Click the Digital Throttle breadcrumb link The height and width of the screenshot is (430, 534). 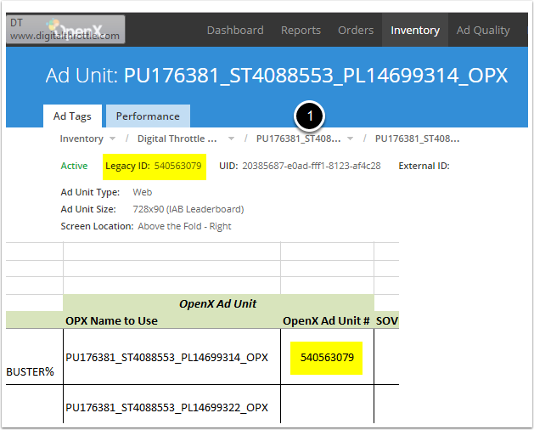[177, 139]
